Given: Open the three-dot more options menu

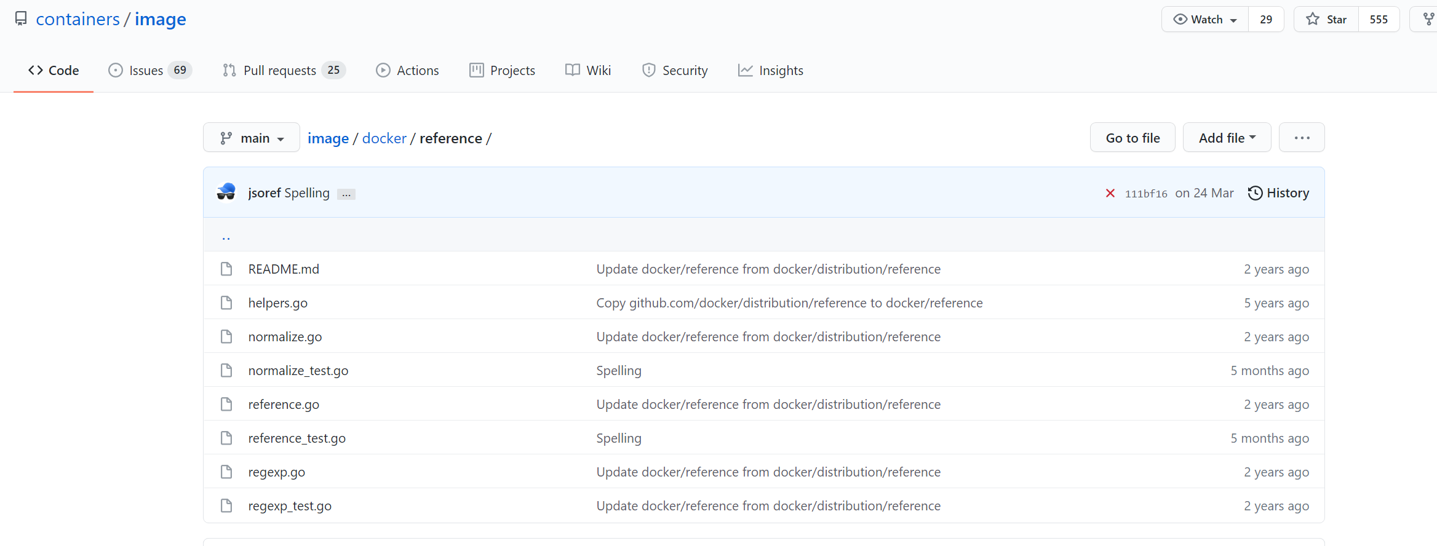Looking at the screenshot, I should pos(1302,138).
